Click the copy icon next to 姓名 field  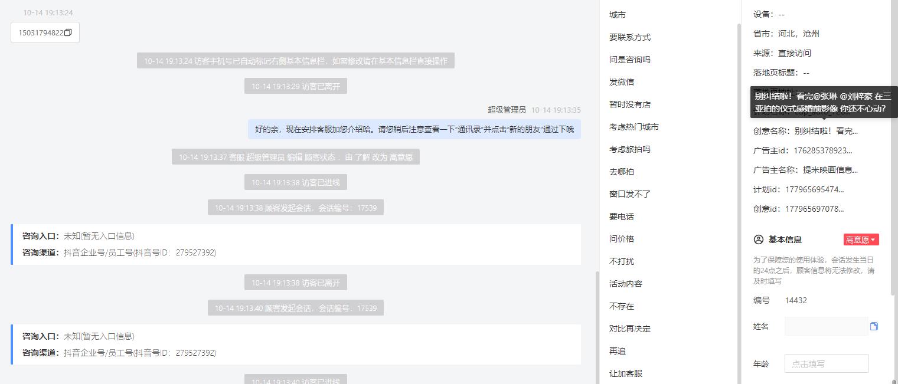(x=874, y=326)
